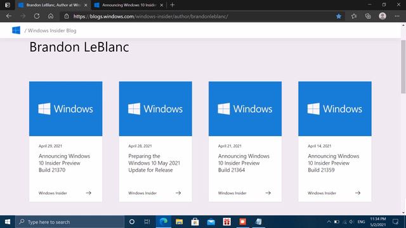Open Microsoft Store from the taskbar

click(x=195, y=222)
